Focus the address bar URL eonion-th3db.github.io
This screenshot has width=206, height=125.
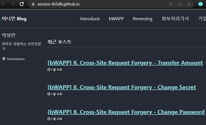(59, 4)
